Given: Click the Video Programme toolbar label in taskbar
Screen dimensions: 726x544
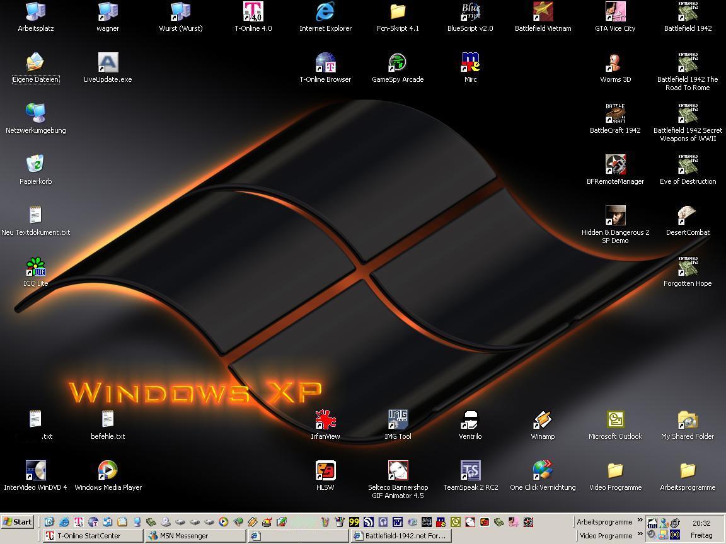Looking at the screenshot, I should [606, 536].
